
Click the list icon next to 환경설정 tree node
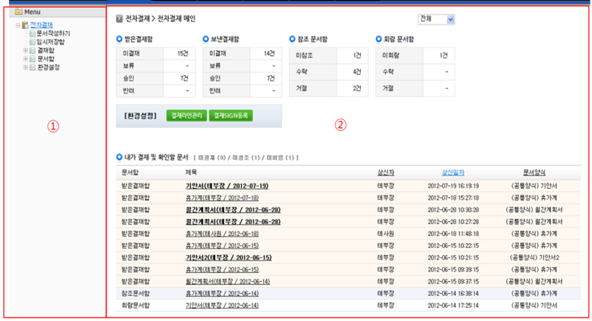[x=32, y=67]
